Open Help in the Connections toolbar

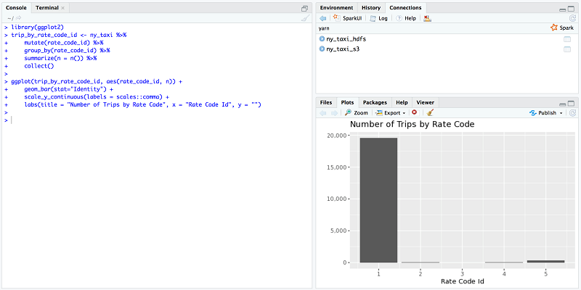click(406, 18)
